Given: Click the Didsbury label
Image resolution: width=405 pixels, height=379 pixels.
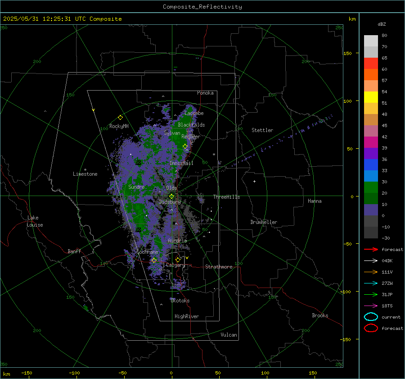Looking at the screenshot, I should coord(170,202).
